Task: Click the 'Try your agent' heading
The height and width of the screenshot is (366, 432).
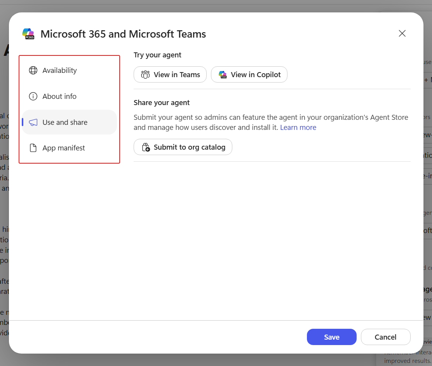Action: pyautogui.click(x=157, y=55)
